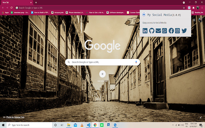Viewport: 205px width, 128px height.
Task: Open Microsoft Edge from taskbar
Action: 115,125
